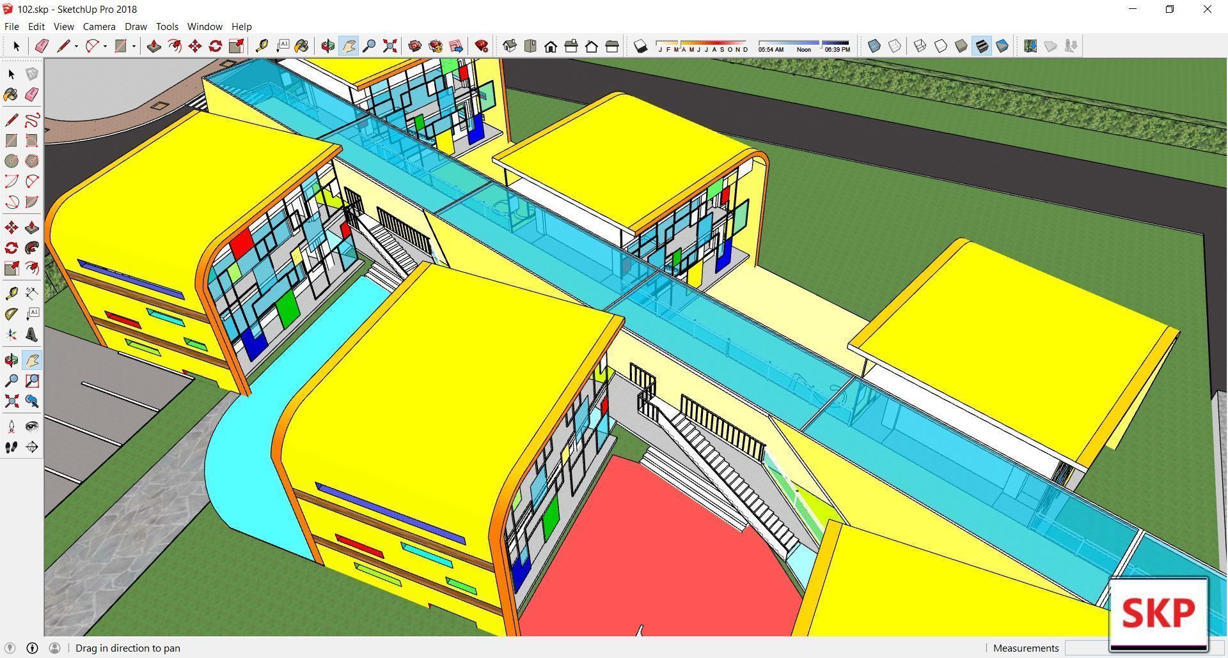Screen dimensions: 1228x658
Task: Open the Extension Manager ruby icon
Action: (482, 46)
